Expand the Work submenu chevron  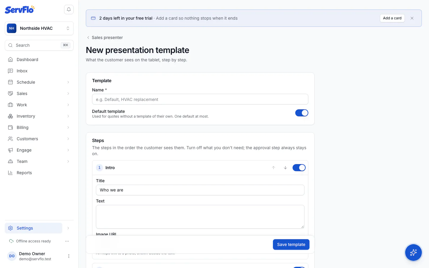tap(68, 105)
